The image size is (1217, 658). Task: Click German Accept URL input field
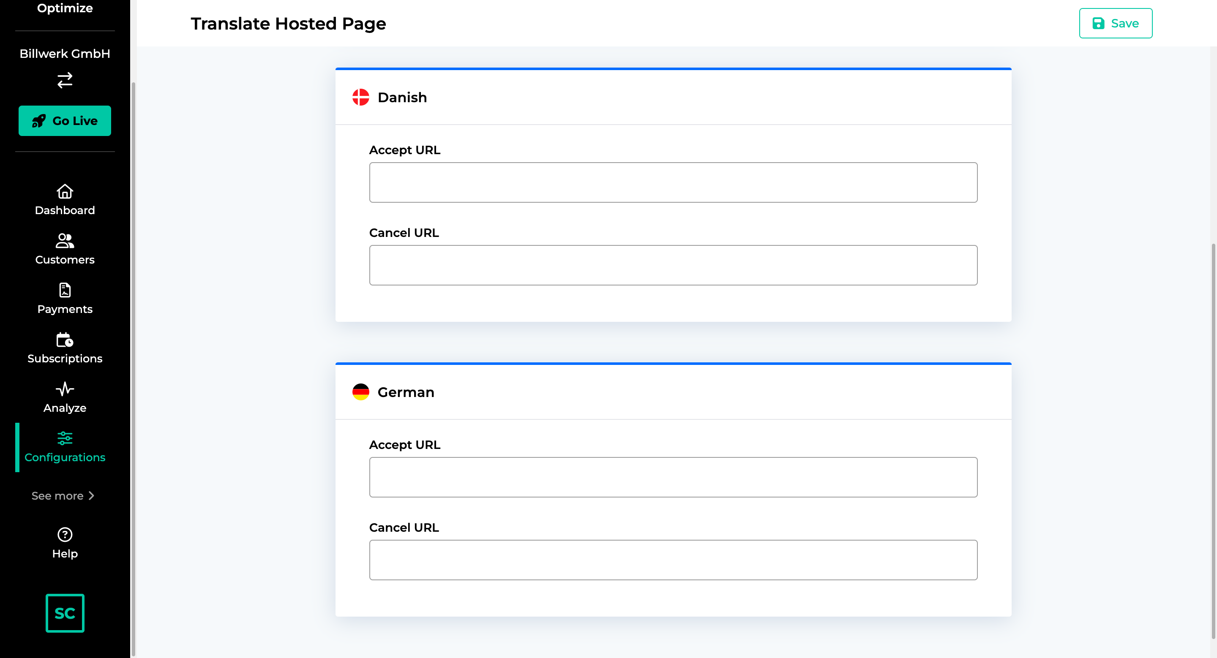click(672, 476)
